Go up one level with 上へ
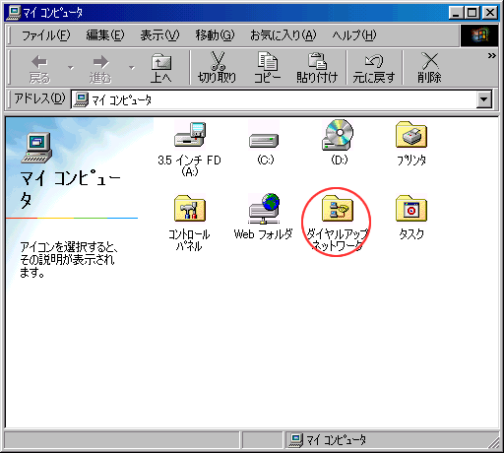504x453 pixels. pos(161,68)
